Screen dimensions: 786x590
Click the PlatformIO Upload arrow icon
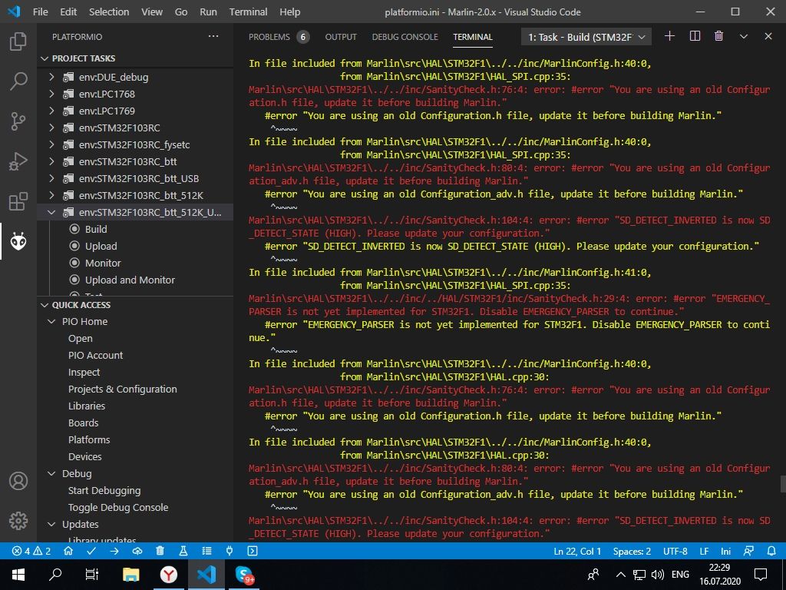pos(114,551)
